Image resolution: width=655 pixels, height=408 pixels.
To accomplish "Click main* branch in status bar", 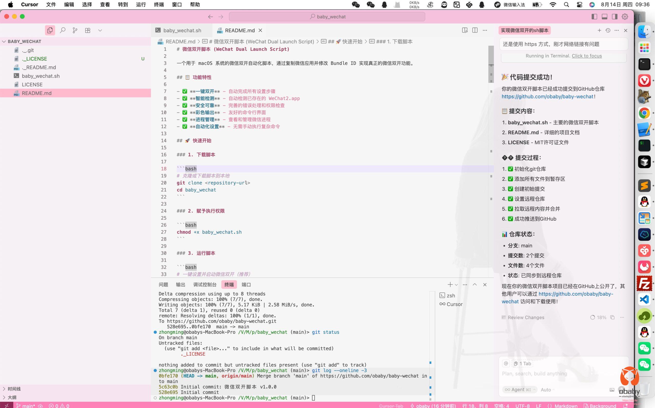I will click(26, 405).
